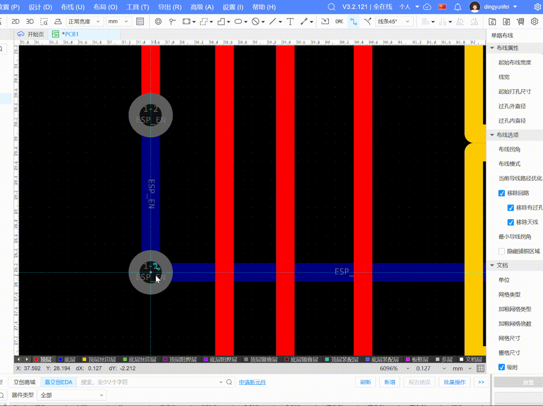
Task: Select the via placement tool
Action: (x=158, y=22)
